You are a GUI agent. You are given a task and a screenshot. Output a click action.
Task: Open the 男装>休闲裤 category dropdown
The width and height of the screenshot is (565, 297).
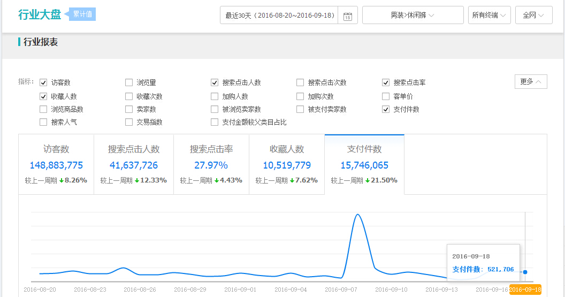[x=413, y=16]
